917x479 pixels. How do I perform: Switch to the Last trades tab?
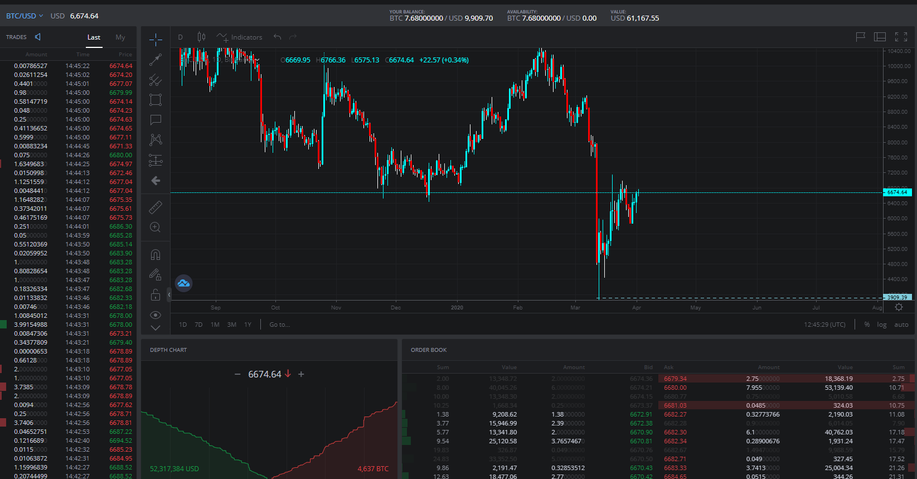94,37
